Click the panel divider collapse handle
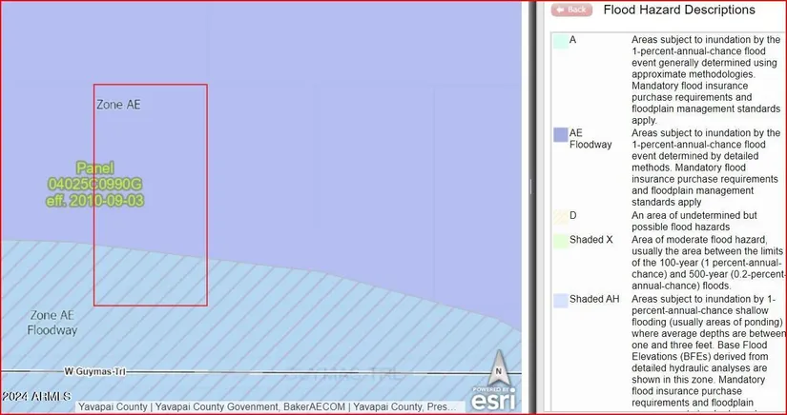This screenshot has height=415, width=787. pos(530,187)
